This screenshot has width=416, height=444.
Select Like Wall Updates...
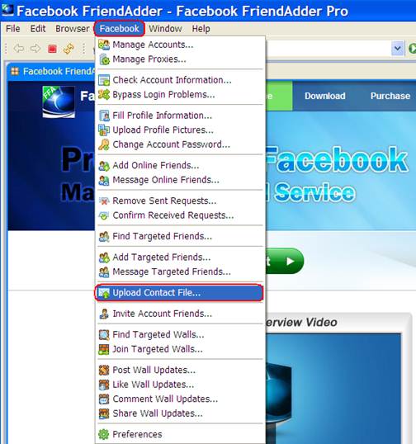click(x=180, y=385)
